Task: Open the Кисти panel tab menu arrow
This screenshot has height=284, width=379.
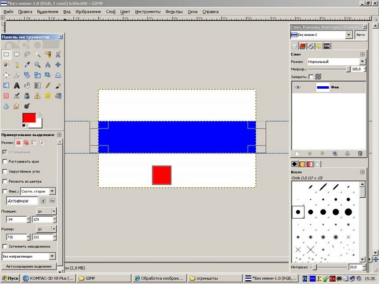Action: [x=362, y=172]
